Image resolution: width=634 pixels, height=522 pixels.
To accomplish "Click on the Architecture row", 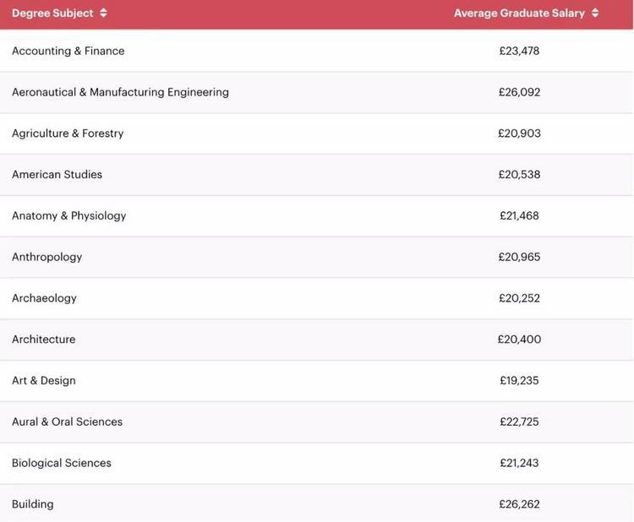I will point(43,340).
